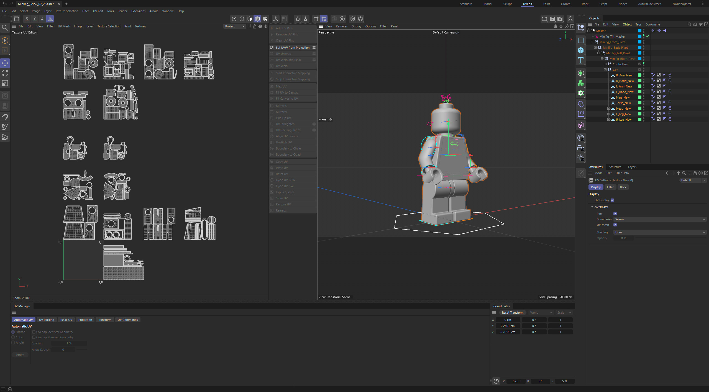709x392 pixels.
Task: Click Objects panel home icon
Action: pyautogui.click(x=695, y=24)
